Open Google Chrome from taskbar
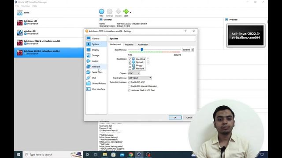 pyautogui.click(x=131, y=154)
